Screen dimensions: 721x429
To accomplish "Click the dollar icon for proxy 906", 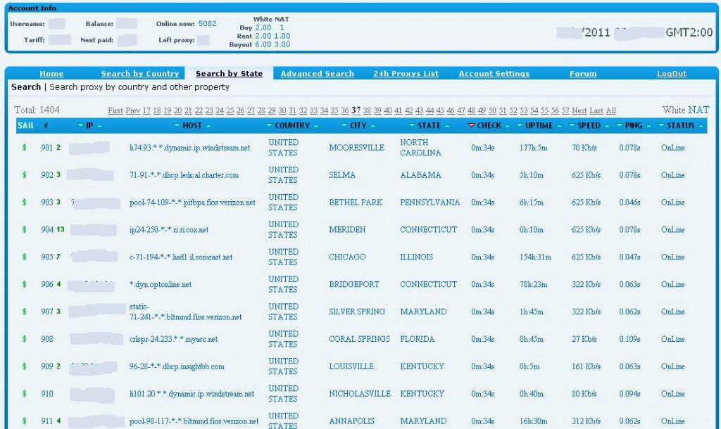I will tap(25, 284).
